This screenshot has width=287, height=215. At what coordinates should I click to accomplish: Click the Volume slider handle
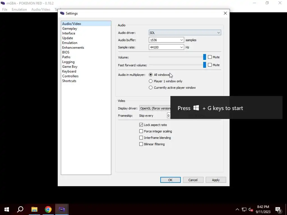click(204, 57)
